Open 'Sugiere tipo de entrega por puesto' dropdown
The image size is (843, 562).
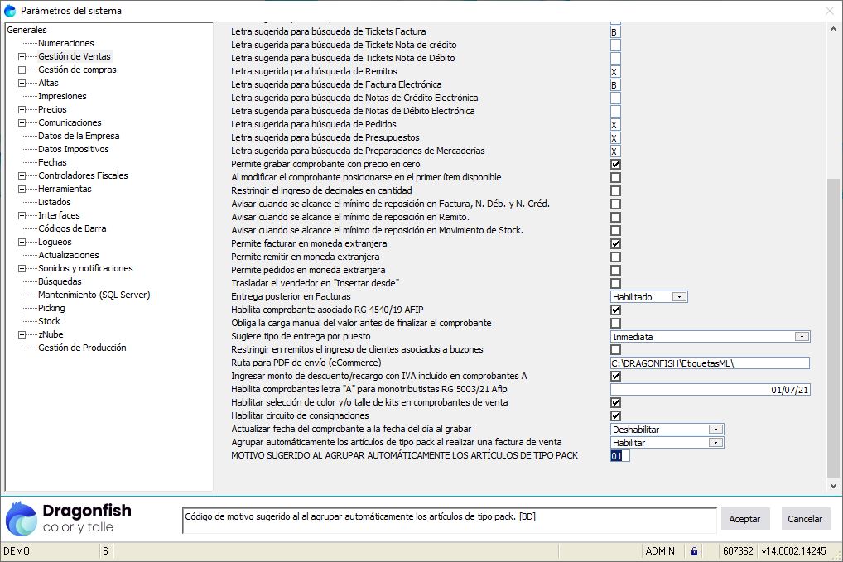(x=801, y=337)
